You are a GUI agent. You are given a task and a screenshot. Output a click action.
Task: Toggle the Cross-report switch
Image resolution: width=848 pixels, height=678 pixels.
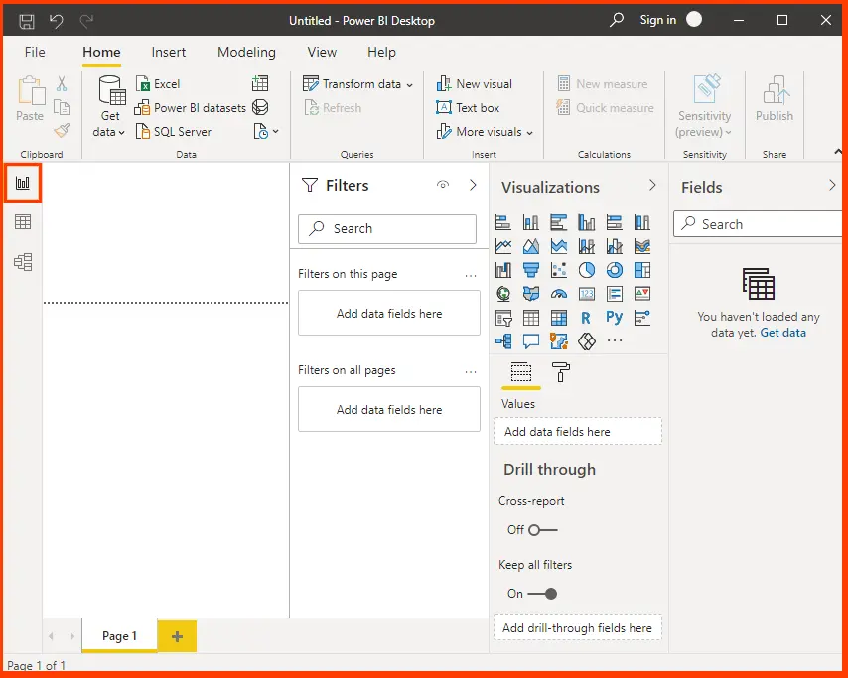(x=542, y=530)
